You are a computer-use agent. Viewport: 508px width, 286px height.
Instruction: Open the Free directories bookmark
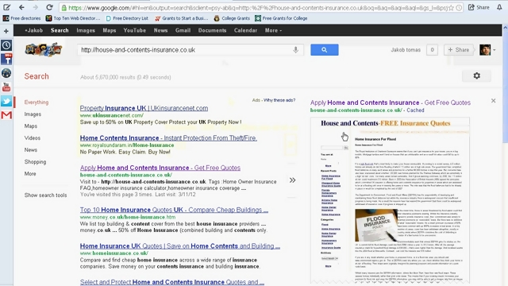22,18
